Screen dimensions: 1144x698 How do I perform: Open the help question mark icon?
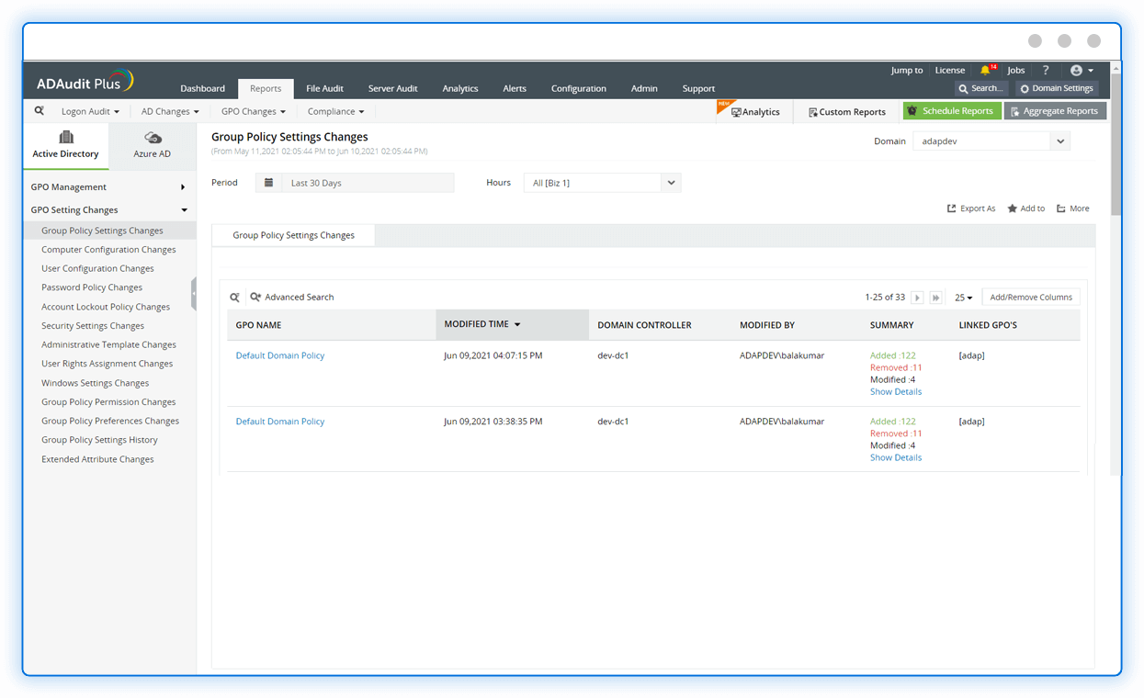tap(1045, 70)
